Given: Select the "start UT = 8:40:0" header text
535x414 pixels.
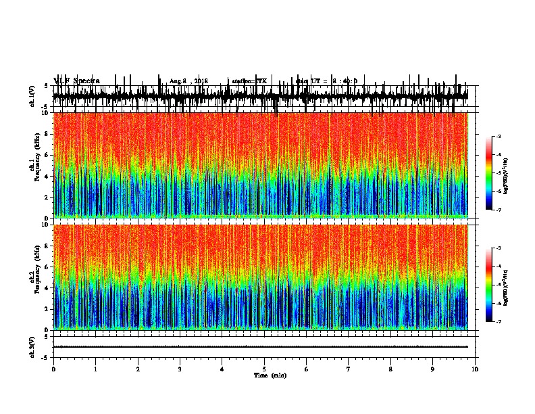Looking at the screenshot, I should [326, 81].
